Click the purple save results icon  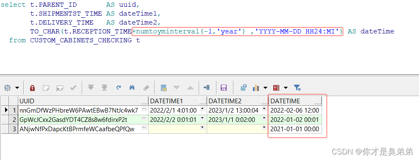[223, 87]
